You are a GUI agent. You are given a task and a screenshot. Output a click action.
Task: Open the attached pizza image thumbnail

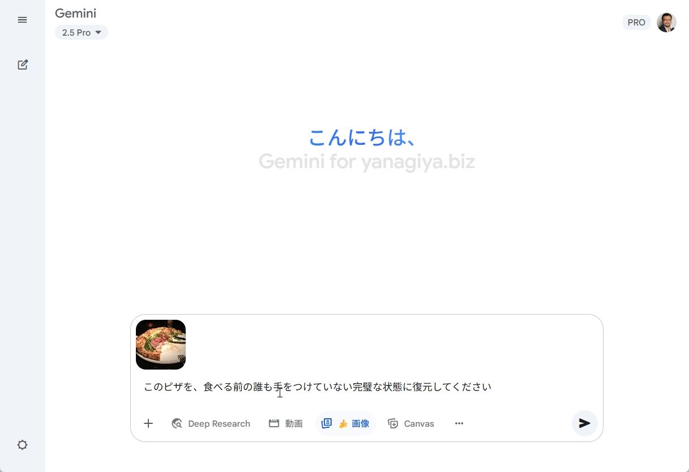click(161, 345)
